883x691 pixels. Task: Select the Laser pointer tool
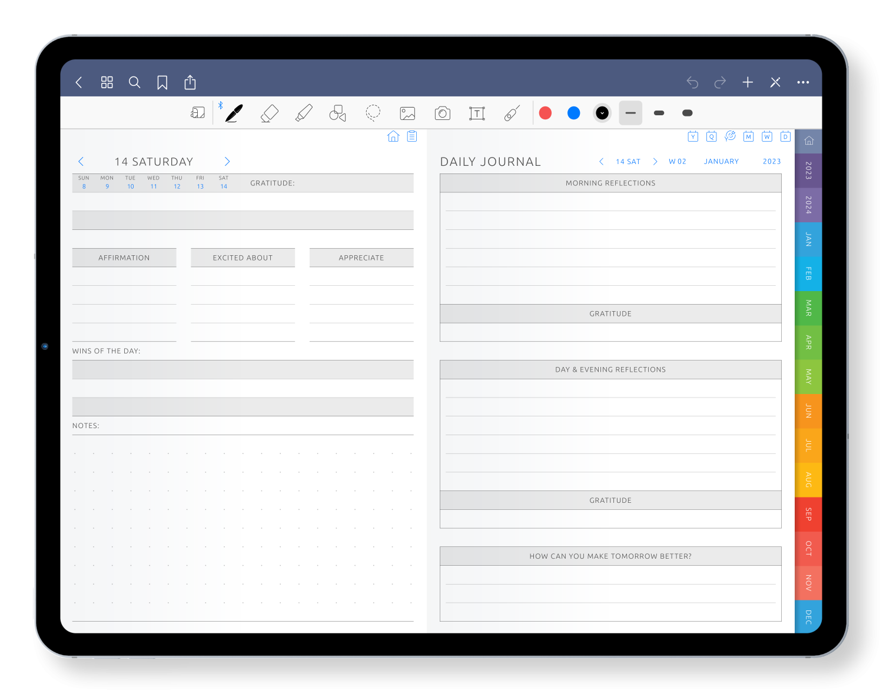pos(512,113)
